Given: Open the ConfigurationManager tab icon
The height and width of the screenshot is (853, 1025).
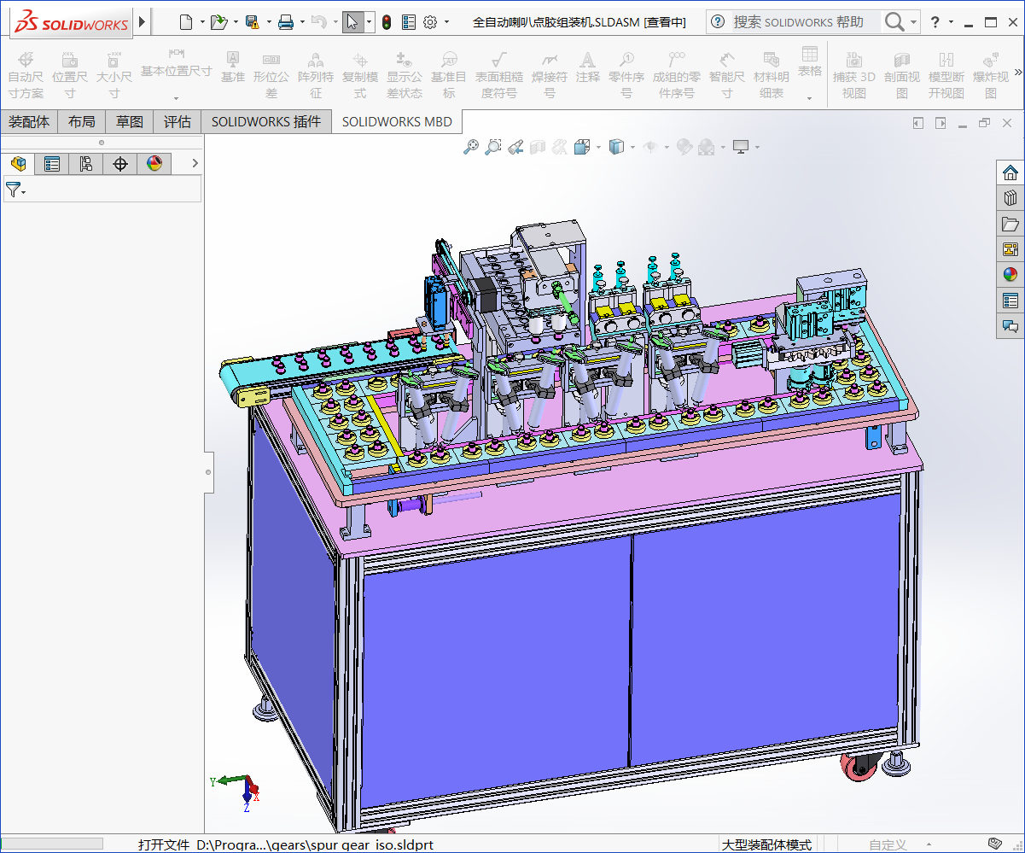Looking at the screenshot, I should [86, 164].
